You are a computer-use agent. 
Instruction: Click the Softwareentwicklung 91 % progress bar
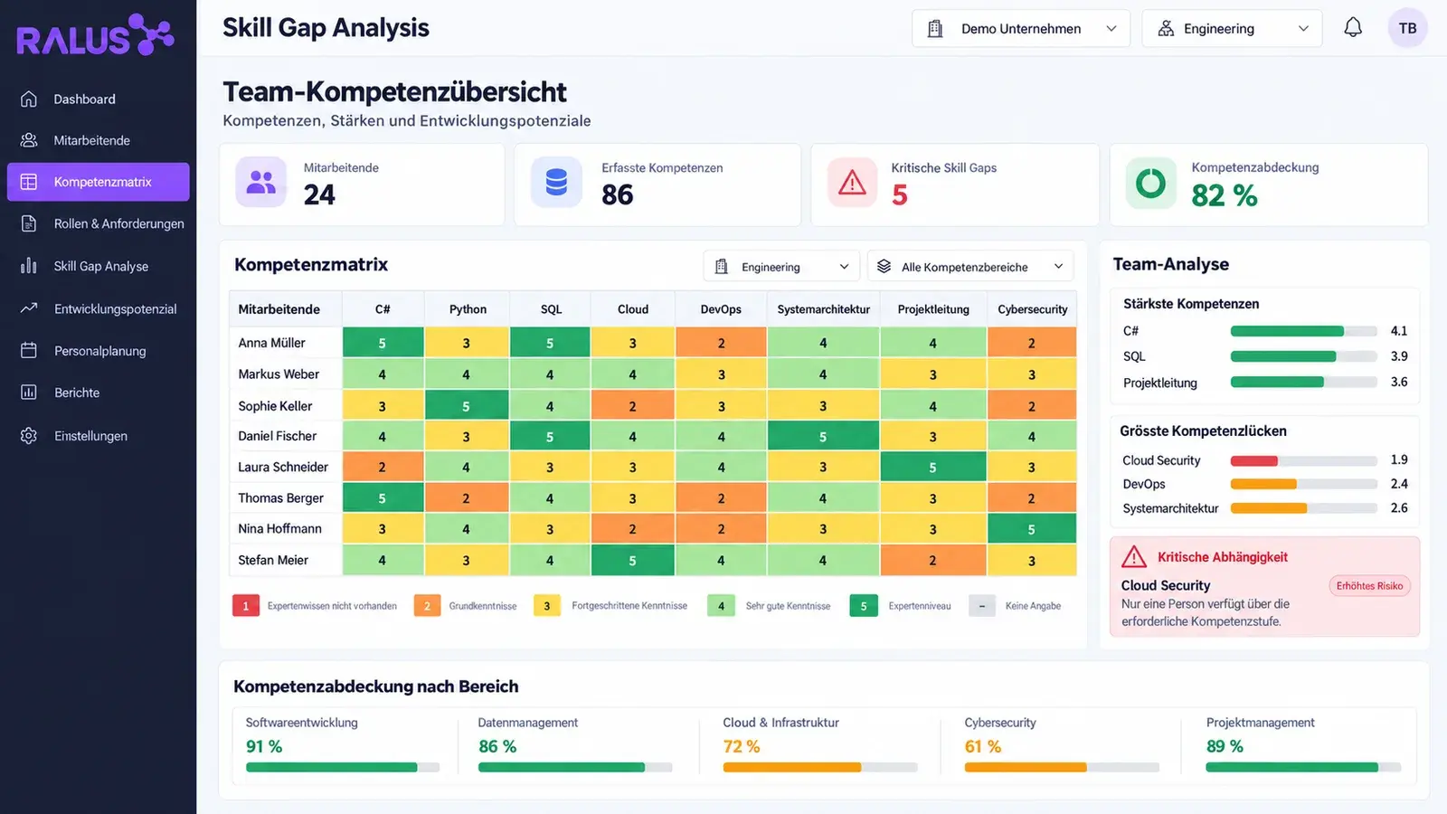point(343,767)
